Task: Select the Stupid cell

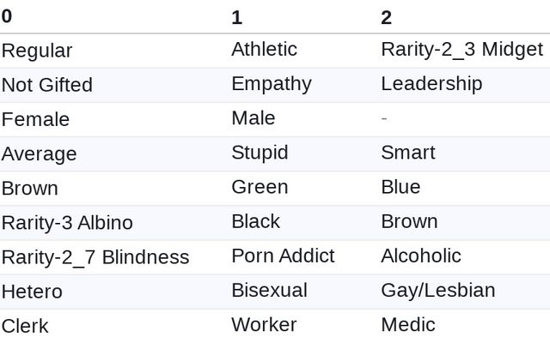Action: 260,153
